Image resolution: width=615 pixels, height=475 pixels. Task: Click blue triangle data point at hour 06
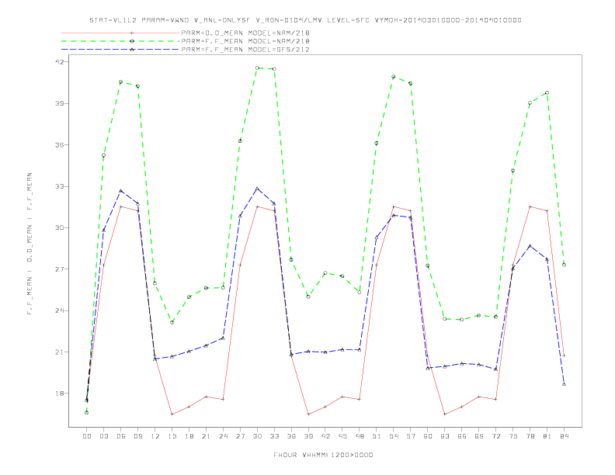(x=121, y=191)
